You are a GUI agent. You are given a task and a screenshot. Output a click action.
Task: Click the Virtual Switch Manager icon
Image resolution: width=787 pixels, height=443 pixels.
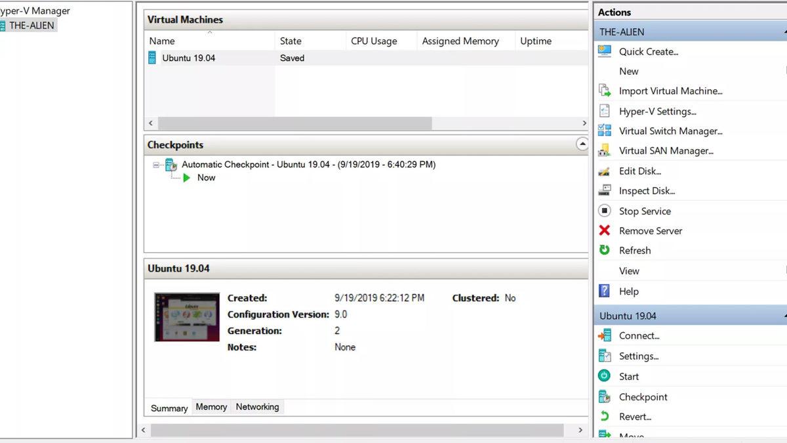605,131
